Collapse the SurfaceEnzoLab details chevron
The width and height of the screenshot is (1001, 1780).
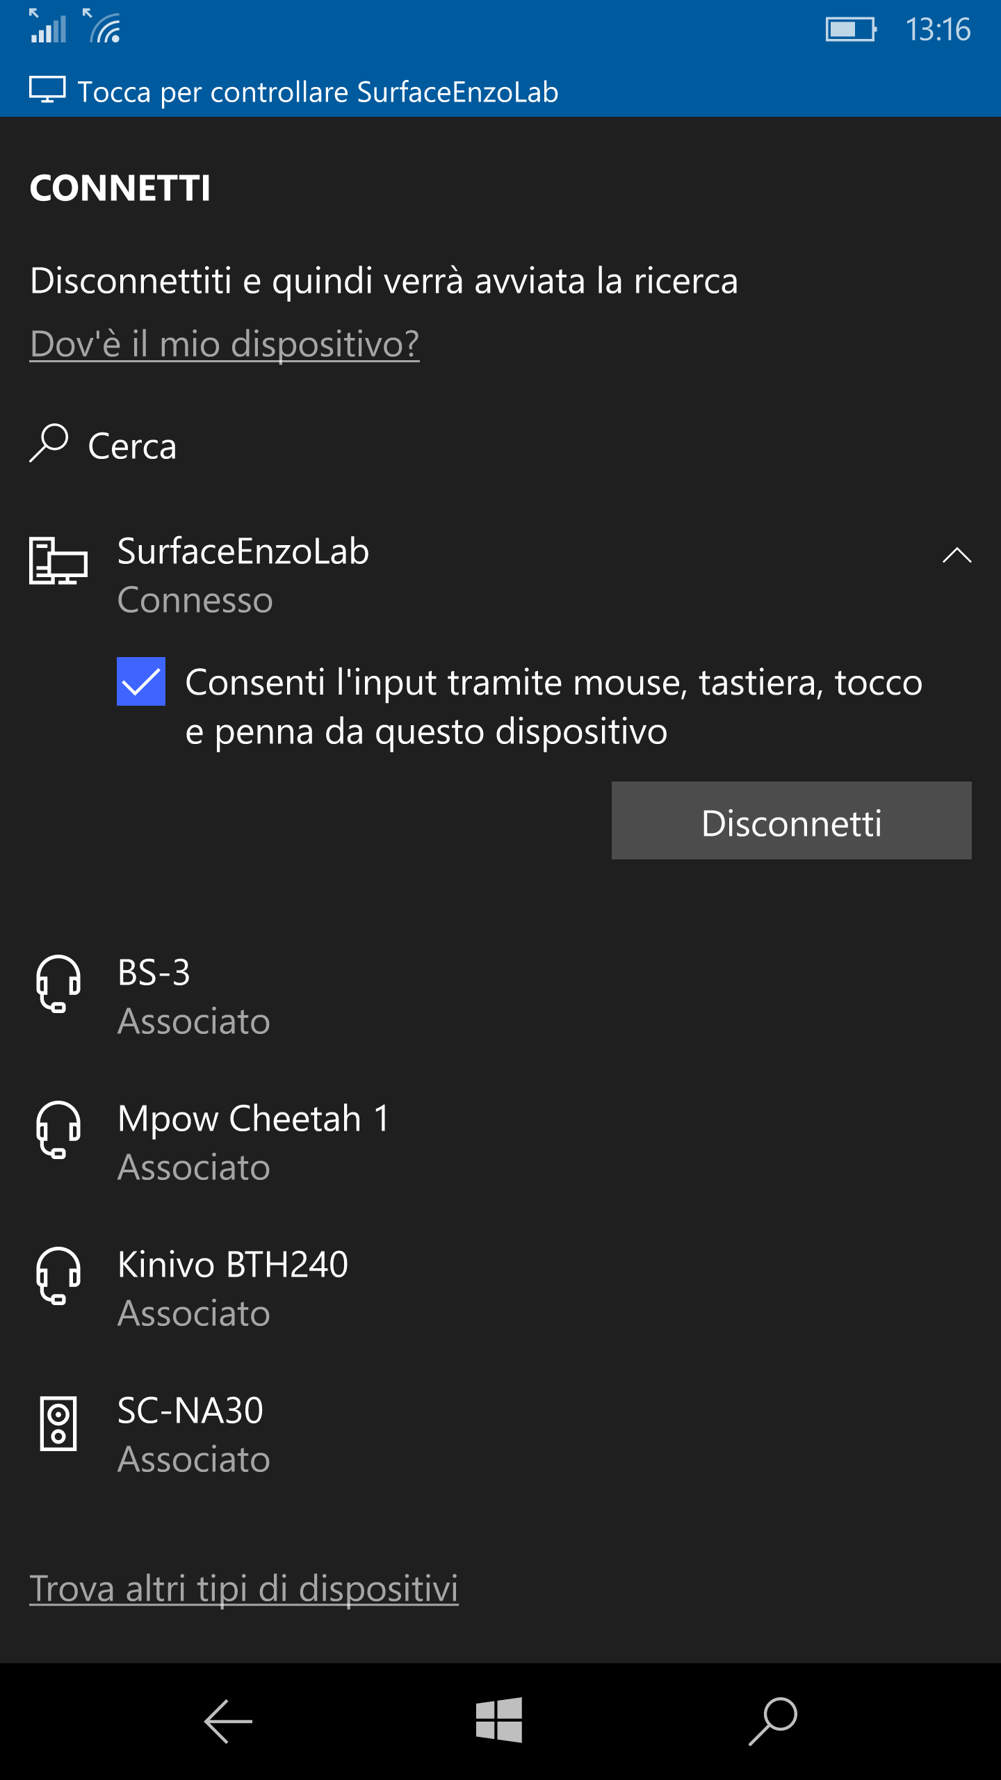tap(957, 555)
